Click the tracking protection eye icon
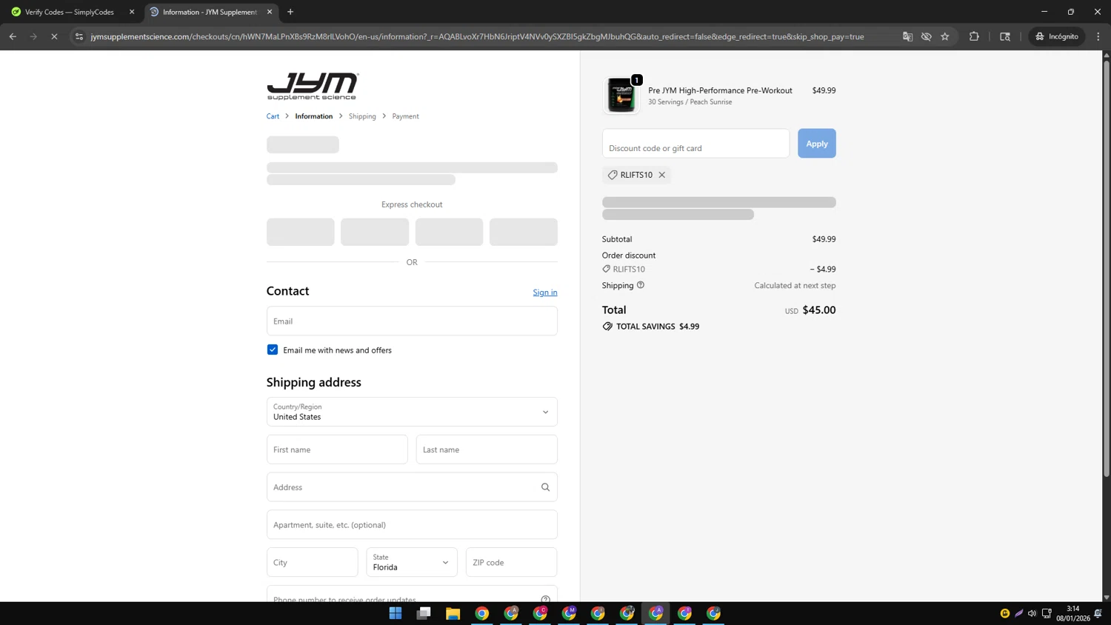Screen dimensions: 1111x625 click(x=927, y=36)
